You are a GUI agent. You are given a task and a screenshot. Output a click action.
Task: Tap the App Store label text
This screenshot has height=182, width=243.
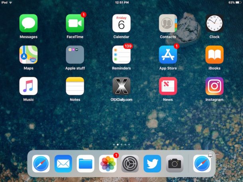(x=168, y=68)
